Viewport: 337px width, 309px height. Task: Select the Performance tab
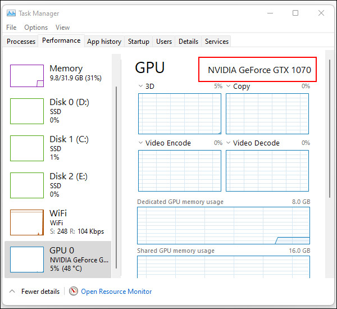click(61, 40)
